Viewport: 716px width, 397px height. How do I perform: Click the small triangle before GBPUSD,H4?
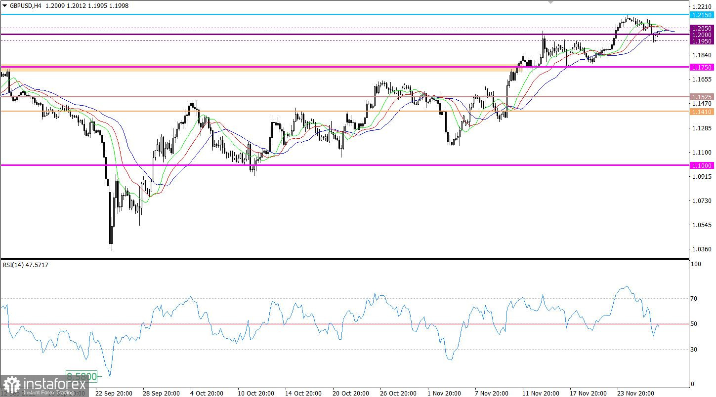(x=5, y=5)
